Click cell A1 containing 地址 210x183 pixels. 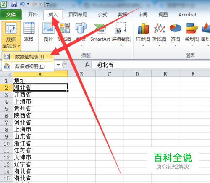pyautogui.click(x=40, y=81)
